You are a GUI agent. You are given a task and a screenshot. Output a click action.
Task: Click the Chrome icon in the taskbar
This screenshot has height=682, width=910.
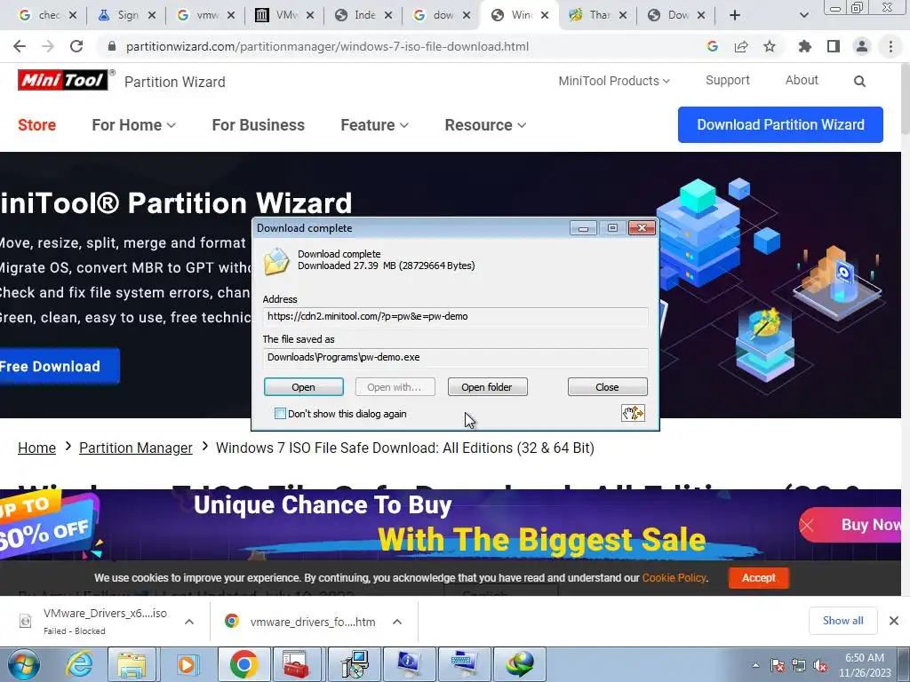243,664
